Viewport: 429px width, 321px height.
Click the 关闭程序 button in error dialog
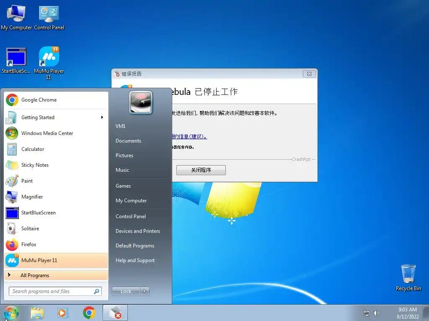pos(201,170)
